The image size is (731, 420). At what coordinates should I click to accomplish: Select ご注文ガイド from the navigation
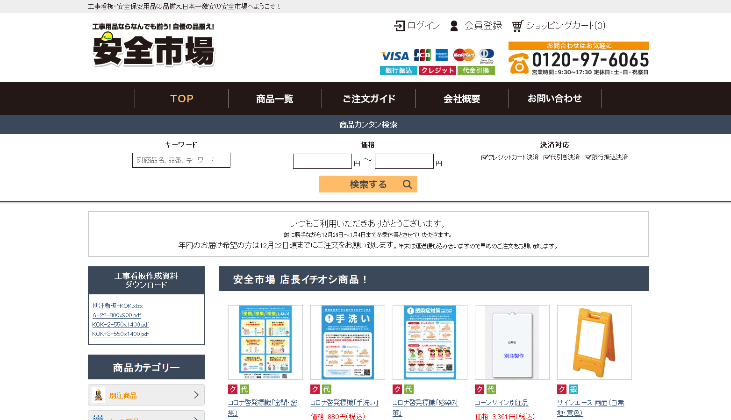[x=368, y=99]
